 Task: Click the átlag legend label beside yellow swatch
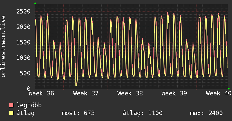click(25, 113)
